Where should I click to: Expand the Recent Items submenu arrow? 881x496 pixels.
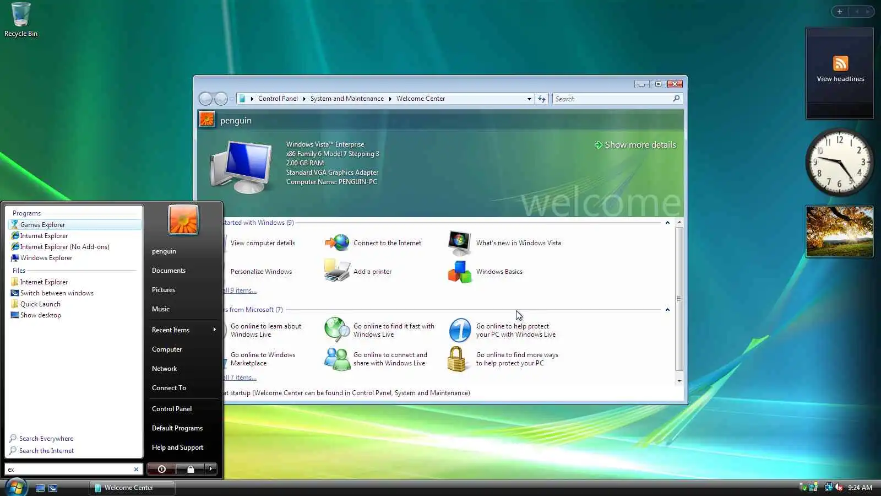(x=214, y=330)
